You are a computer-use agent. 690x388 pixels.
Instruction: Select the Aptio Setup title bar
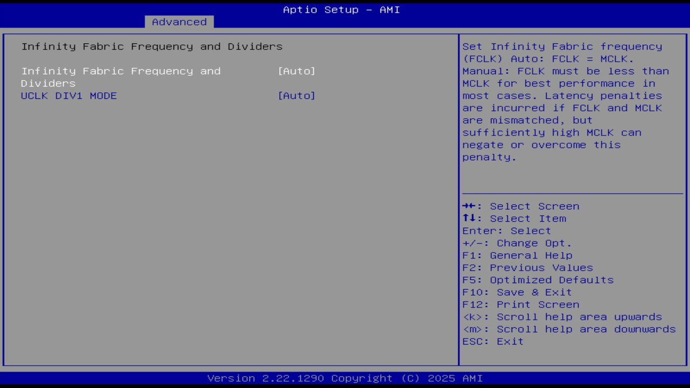point(341,9)
